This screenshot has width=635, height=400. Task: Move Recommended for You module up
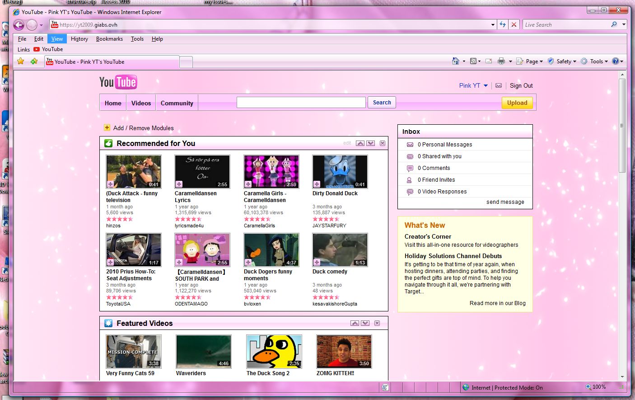[360, 143]
